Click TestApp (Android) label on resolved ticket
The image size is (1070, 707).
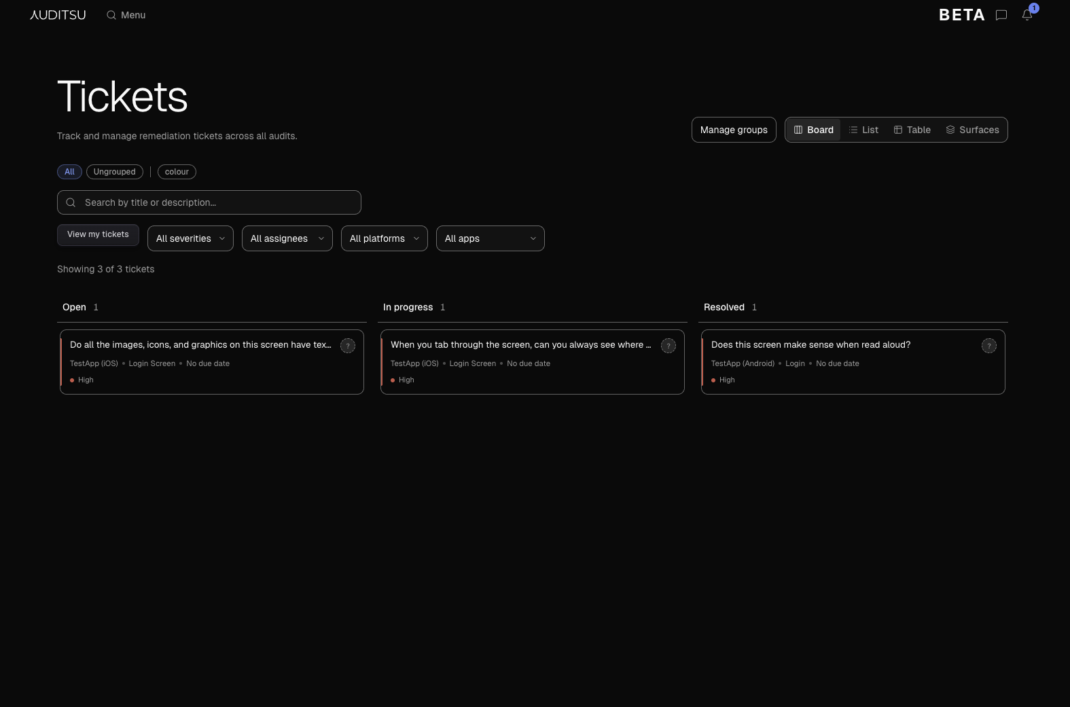[743, 363]
